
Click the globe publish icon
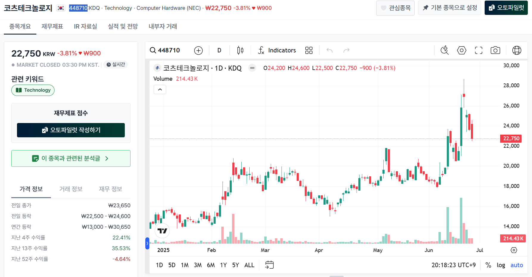(x=517, y=50)
